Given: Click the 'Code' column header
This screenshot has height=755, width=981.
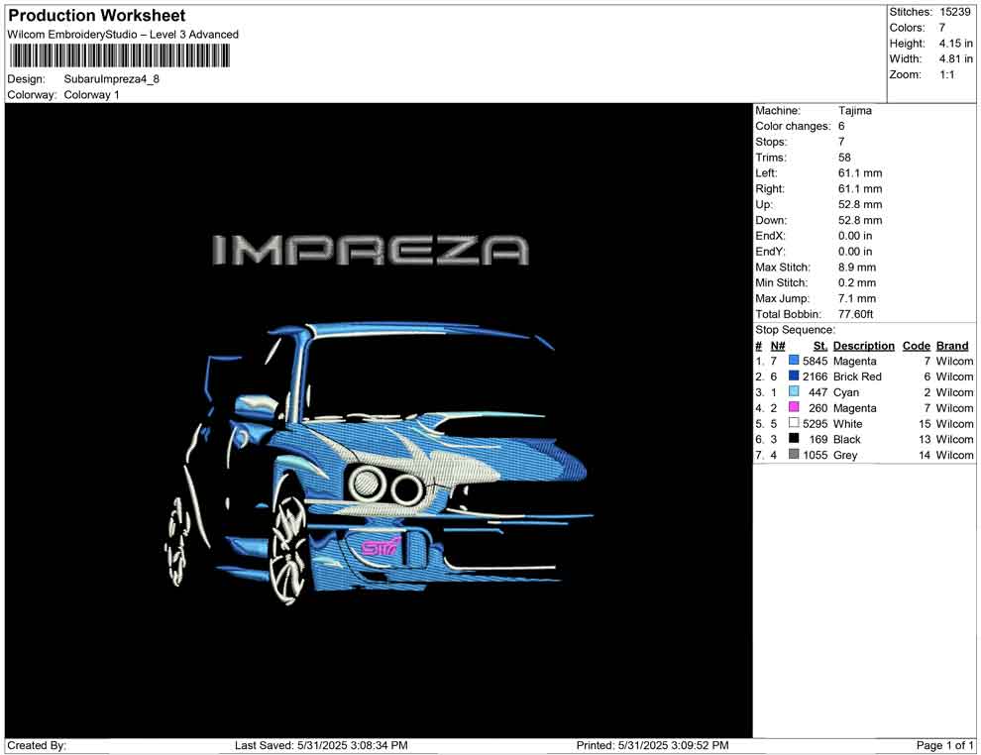Looking at the screenshot, I should click(x=917, y=346).
